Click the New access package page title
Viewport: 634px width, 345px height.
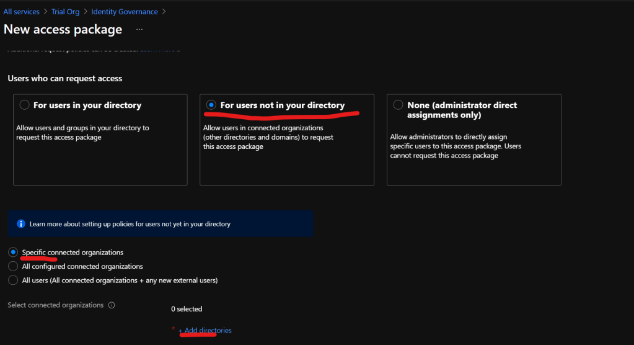click(x=63, y=30)
